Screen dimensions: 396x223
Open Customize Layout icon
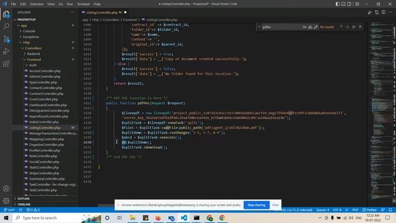[x=357, y=4]
